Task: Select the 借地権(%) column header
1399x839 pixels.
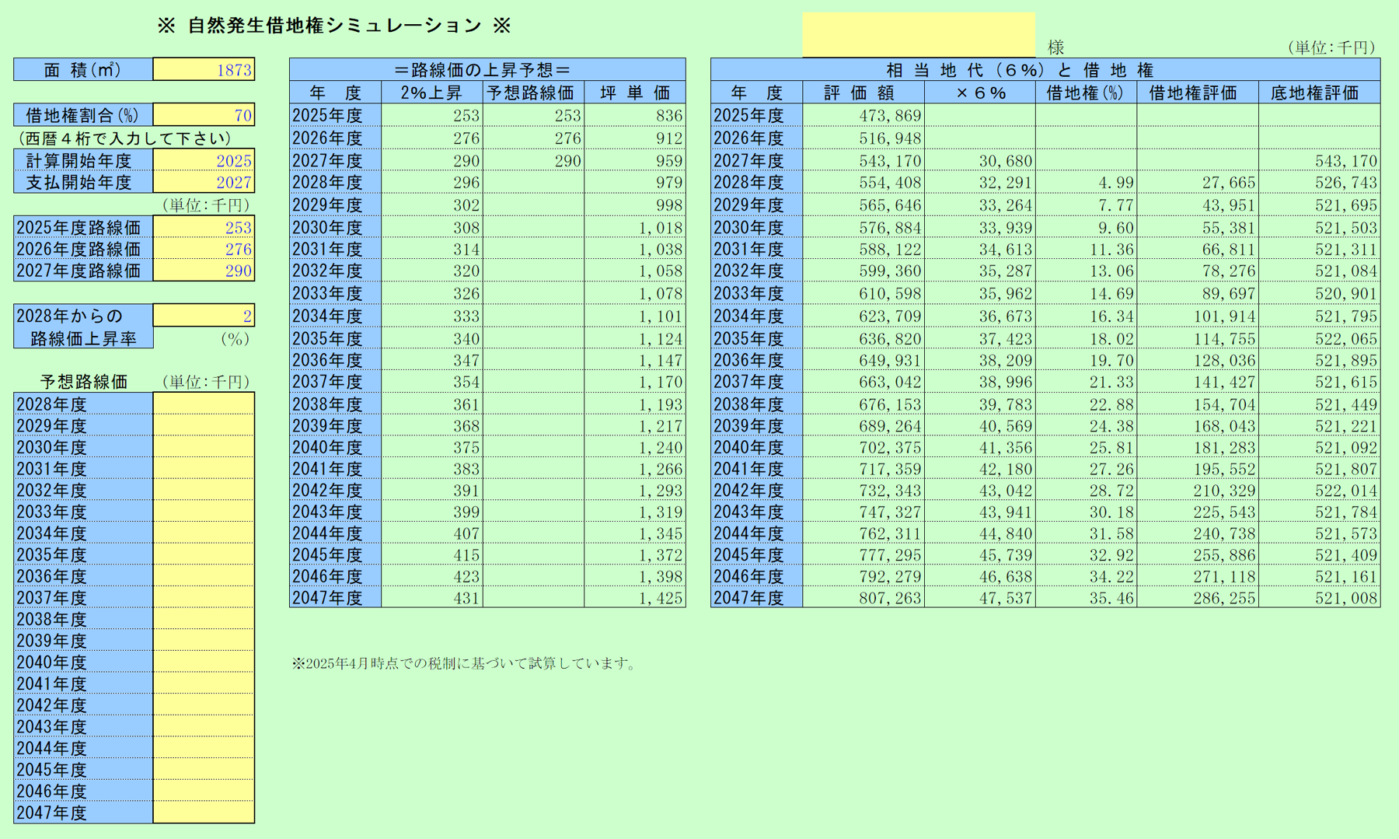Action: point(1086,93)
